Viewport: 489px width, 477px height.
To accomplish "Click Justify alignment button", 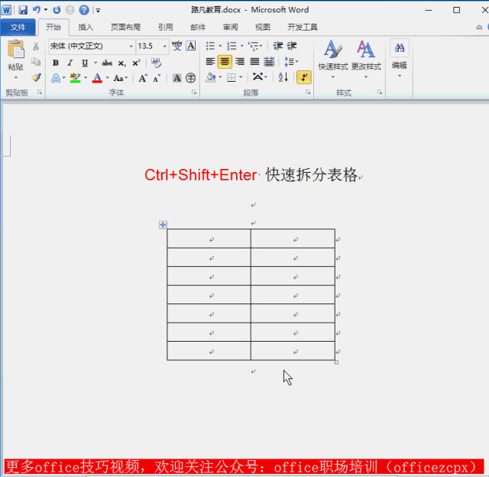I will (x=254, y=62).
